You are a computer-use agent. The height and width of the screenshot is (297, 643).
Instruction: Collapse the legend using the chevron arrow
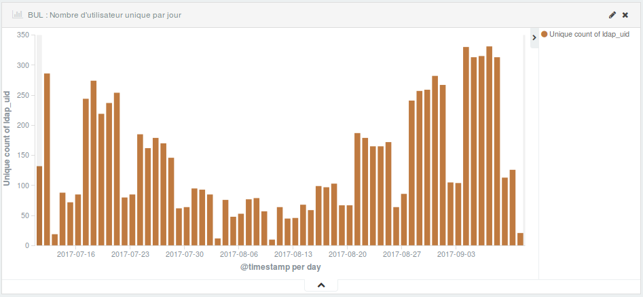(534, 38)
